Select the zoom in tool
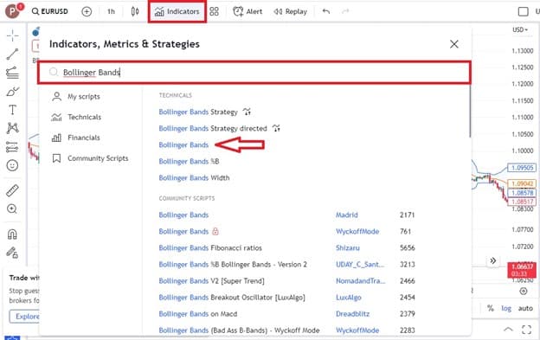 click(12, 208)
